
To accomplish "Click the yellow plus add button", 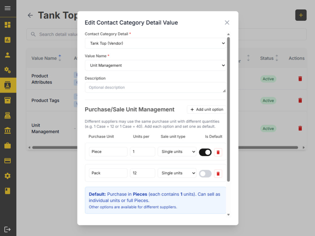I will pyautogui.click(x=301, y=15).
